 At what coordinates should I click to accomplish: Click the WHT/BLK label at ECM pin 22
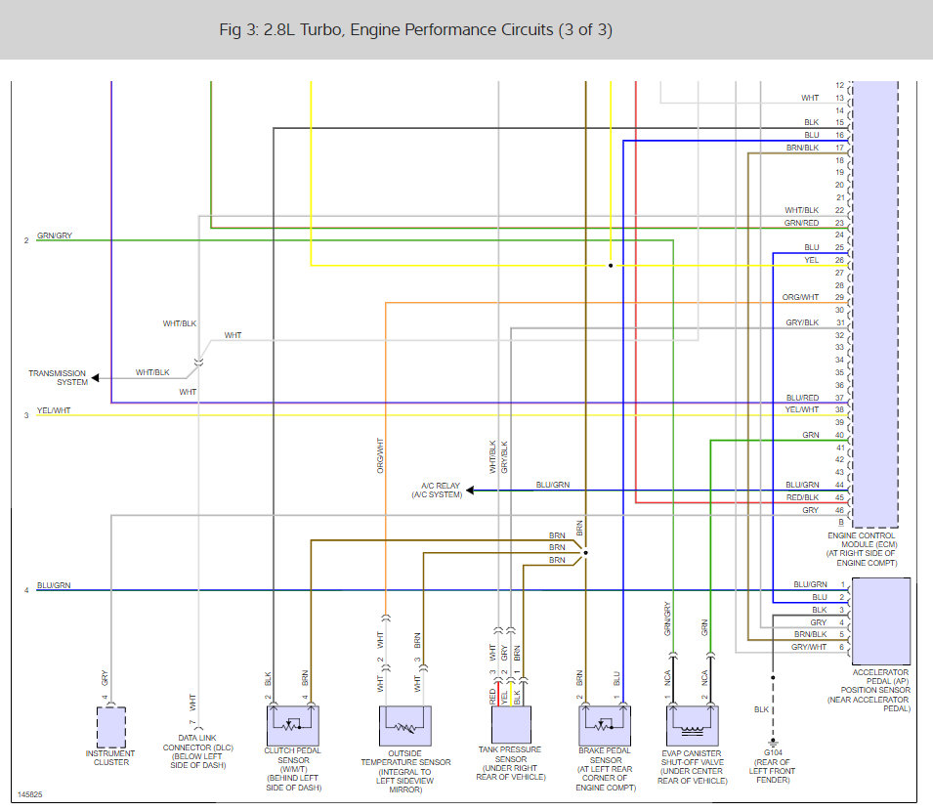point(801,210)
